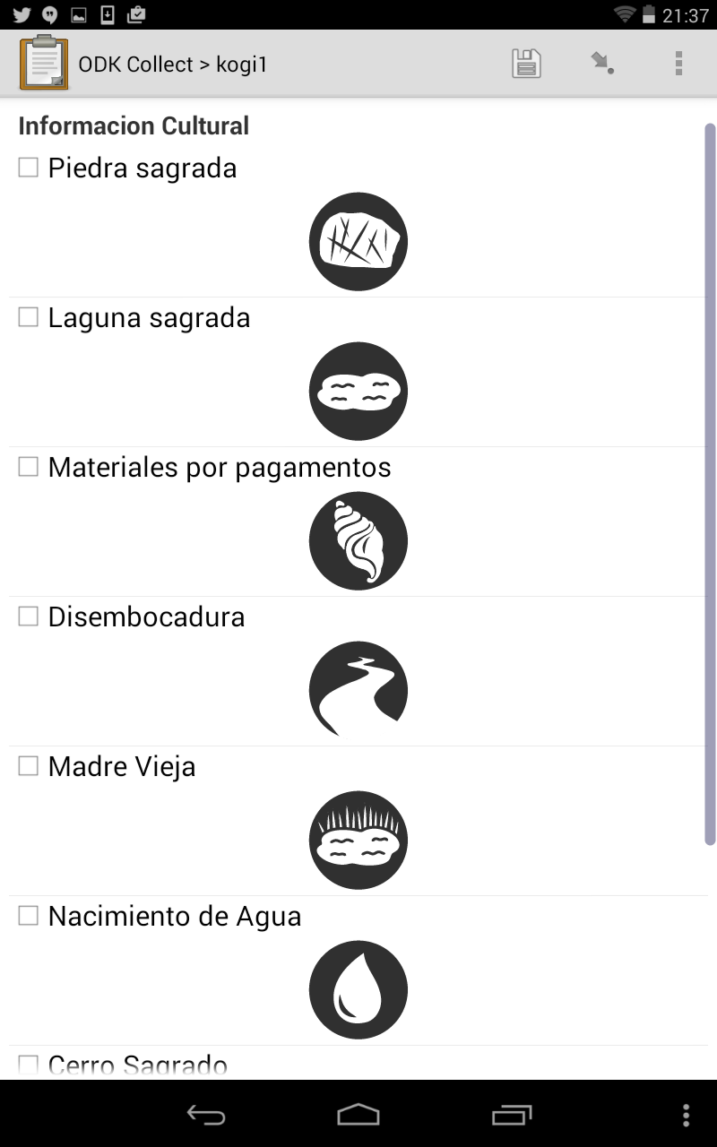Tap the sacred lagoon icon image
Screen dimensions: 717x1147
pyautogui.click(x=358, y=391)
